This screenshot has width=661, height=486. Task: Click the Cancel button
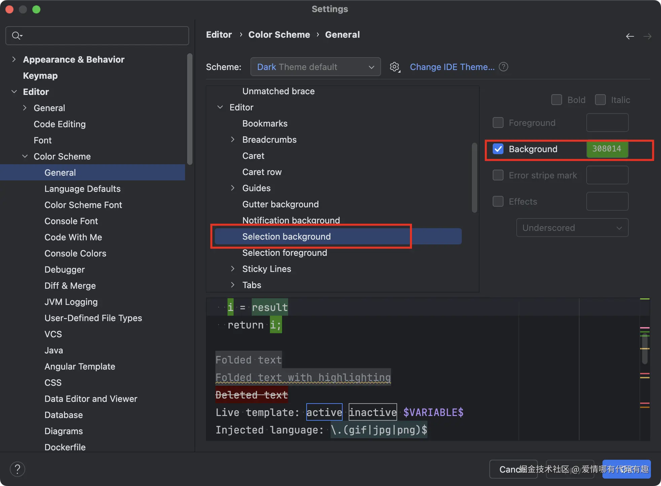[x=513, y=469]
